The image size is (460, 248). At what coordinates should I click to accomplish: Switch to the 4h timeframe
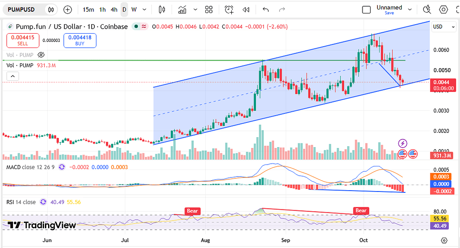pos(114,10)
